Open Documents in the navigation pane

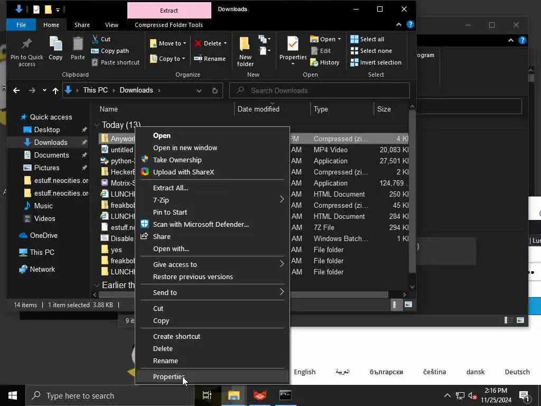tap(51, 155)
